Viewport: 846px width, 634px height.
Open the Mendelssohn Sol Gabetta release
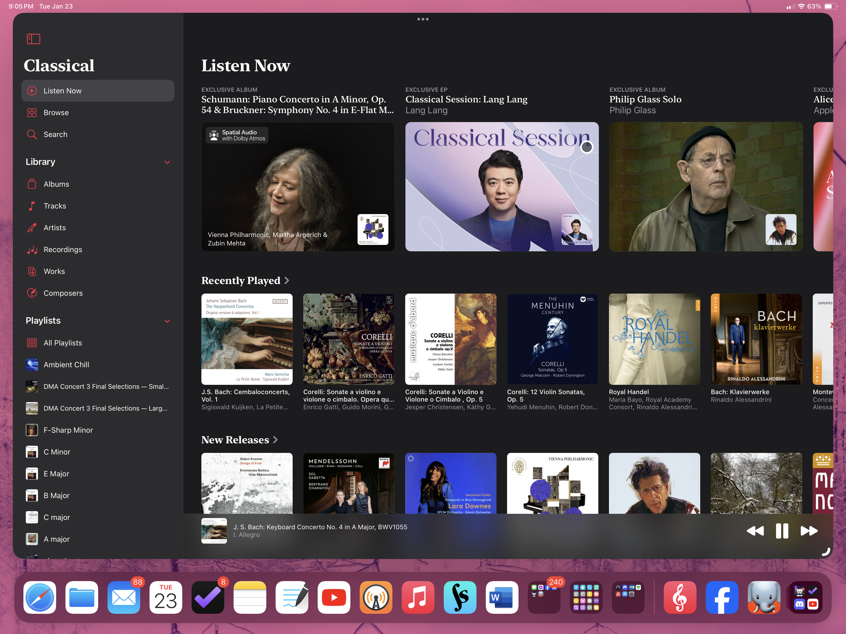pos(349,483)
